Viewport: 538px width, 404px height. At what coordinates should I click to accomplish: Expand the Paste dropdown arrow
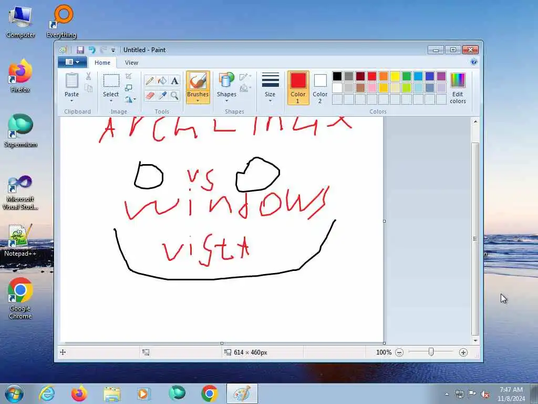point(71,101)
